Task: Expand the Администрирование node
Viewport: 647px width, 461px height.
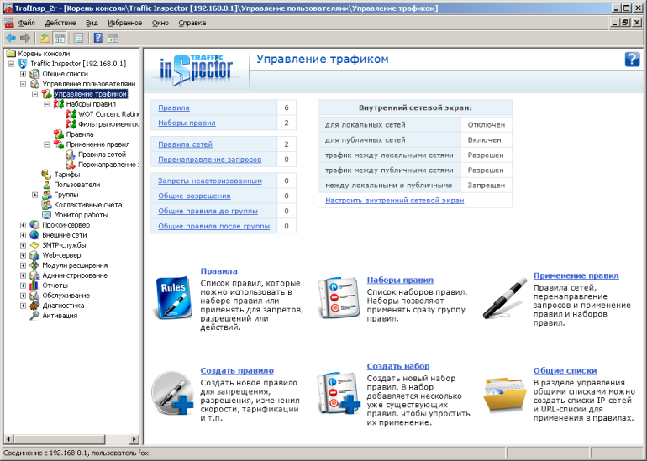Action: pyautogui.click(x=24, y=276)
